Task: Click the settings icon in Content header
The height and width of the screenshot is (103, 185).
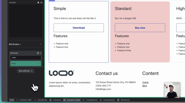Action: (38, 3)
